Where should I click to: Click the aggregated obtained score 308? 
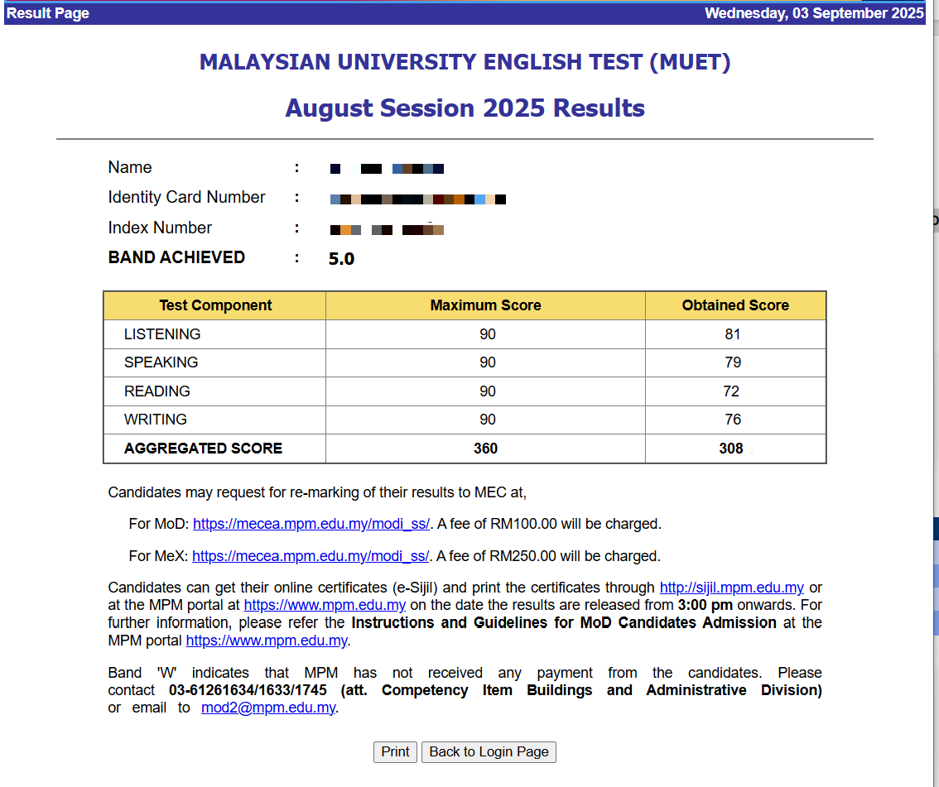coord(731,449)
